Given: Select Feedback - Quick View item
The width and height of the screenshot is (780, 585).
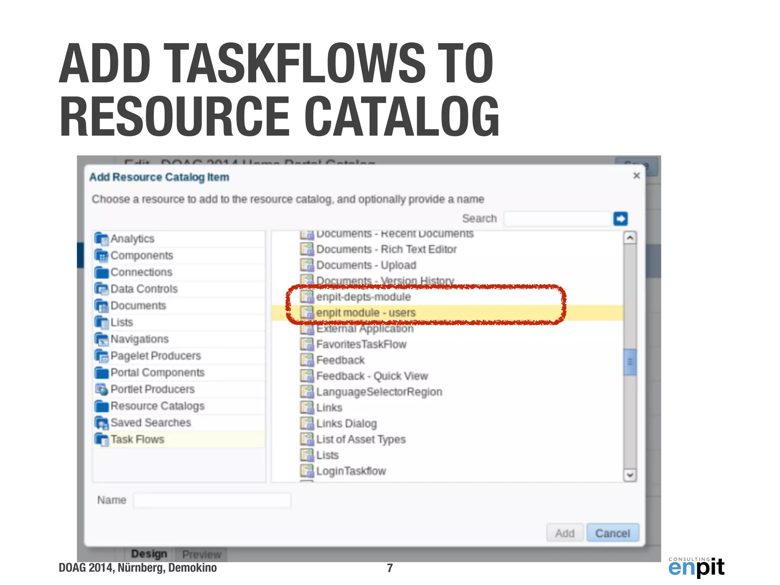Looking at the screenshot, I should click(372, 376).
